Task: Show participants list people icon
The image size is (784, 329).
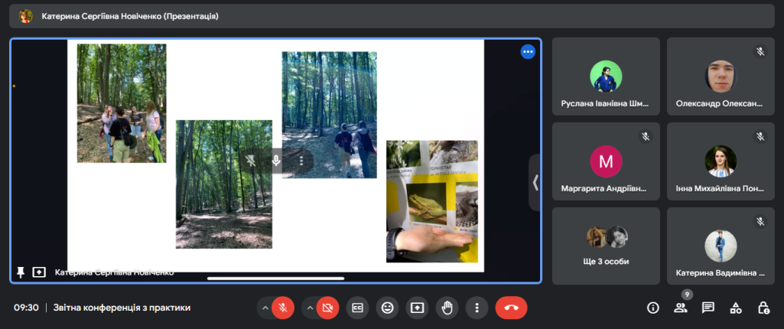Action: pos(681,308)
